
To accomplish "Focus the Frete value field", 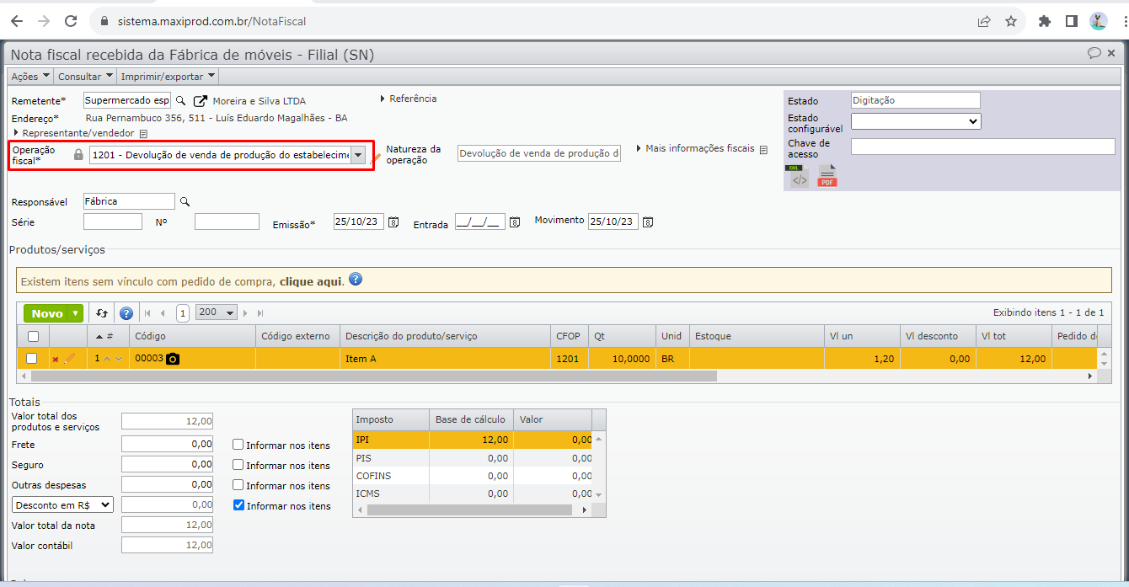I will tap(167, 444).
